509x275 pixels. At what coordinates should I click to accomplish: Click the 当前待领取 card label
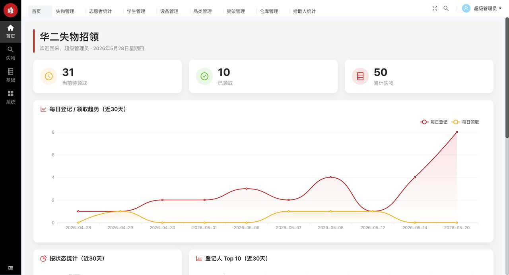[75, 83]
